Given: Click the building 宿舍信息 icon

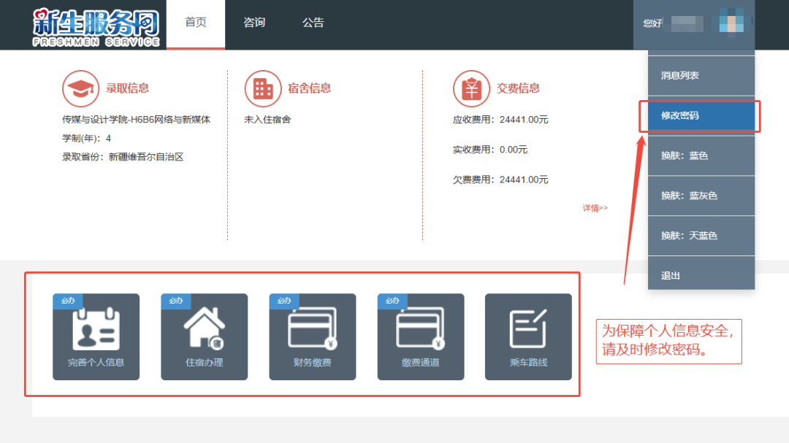Looking at the screenshot, I should [x=263, y=88].
